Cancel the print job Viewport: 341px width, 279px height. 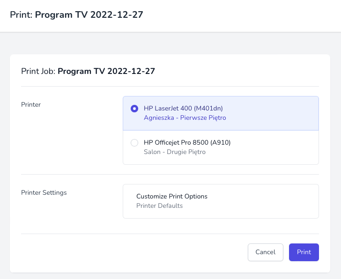click(265, 252)
